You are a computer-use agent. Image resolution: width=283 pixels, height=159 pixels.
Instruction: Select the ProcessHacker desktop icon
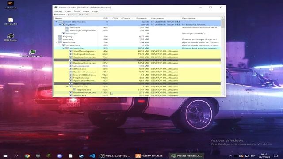coord(32,53)
